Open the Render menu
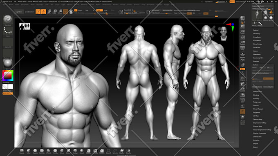This screenshot has height=156, width=278. 116,4
